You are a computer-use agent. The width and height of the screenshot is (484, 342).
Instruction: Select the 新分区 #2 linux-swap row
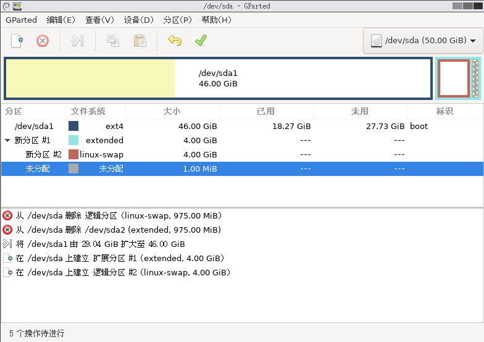[x=242, y=154]
